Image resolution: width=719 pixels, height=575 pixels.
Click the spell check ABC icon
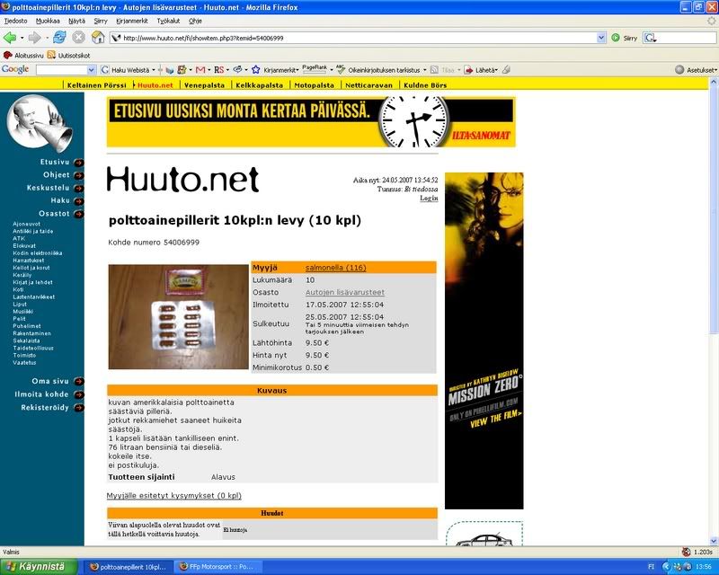pos(341,70)
